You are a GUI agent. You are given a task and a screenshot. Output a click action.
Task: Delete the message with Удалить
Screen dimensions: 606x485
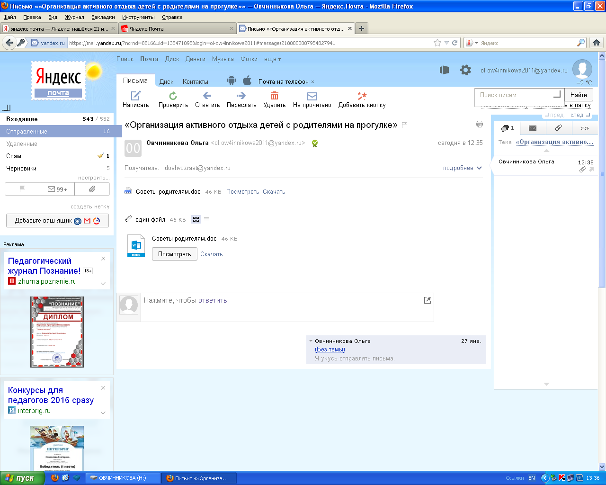click(275, 99)
